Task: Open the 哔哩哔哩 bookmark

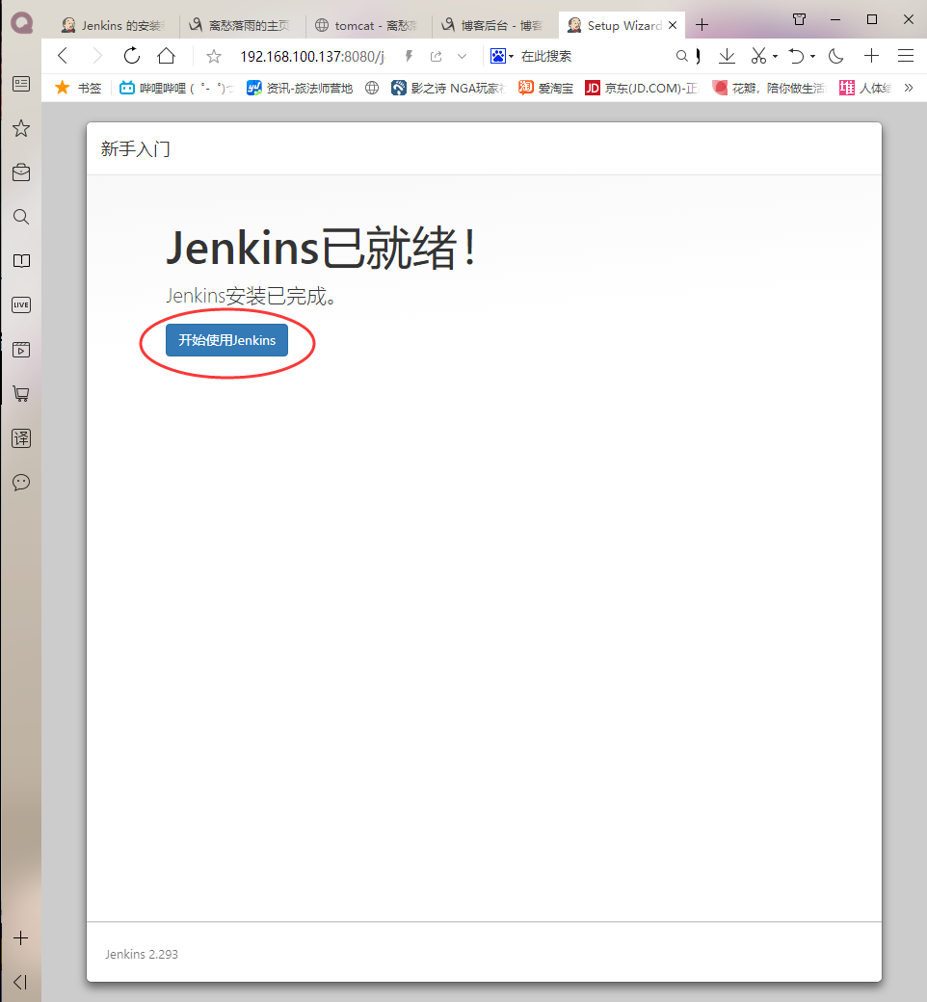Action: (x=176, y=89)
